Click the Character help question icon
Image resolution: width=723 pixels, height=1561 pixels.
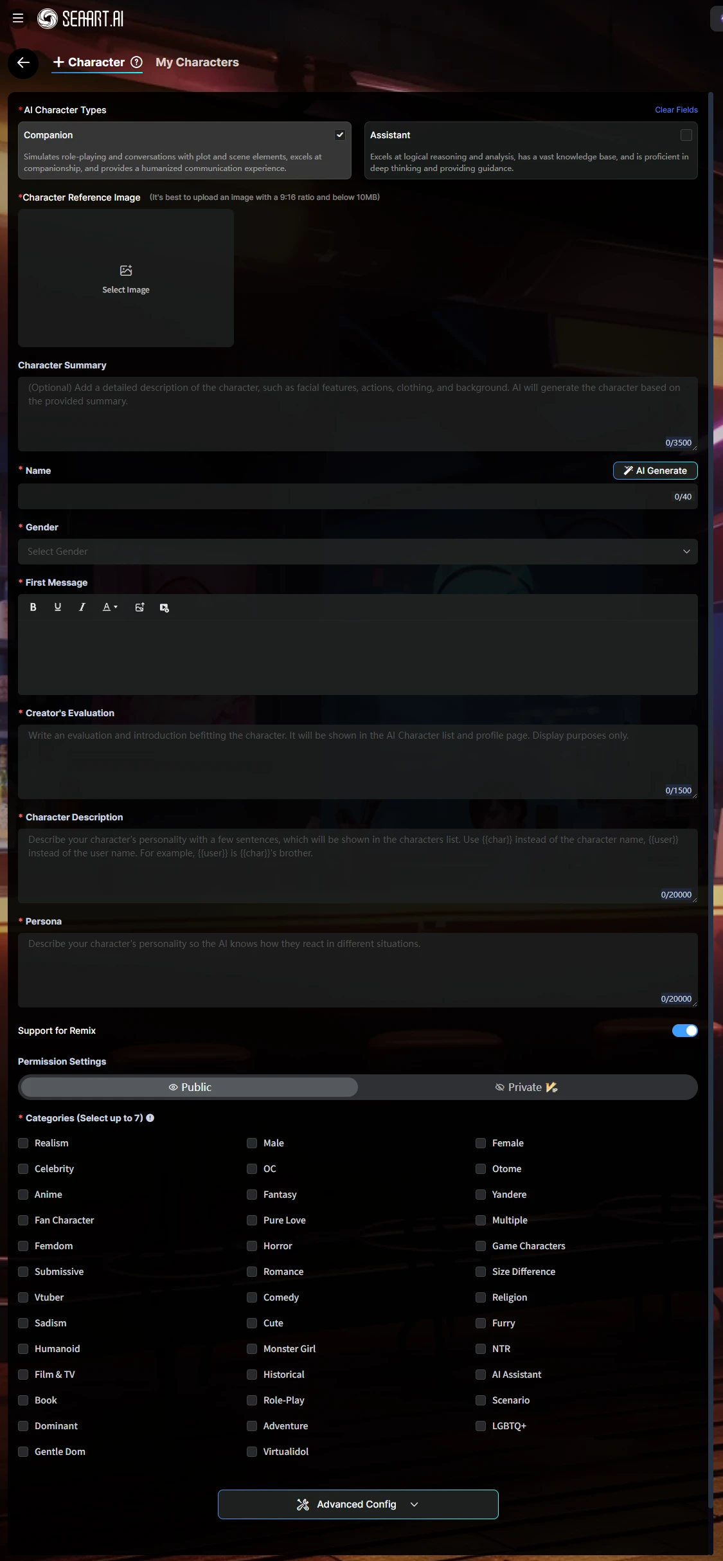point(136,62)
